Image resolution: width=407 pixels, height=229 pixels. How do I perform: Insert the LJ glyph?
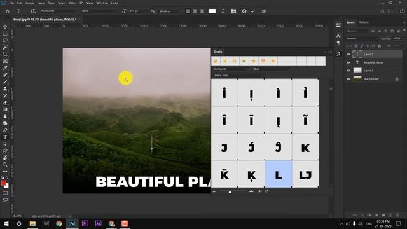pos(305,174)
